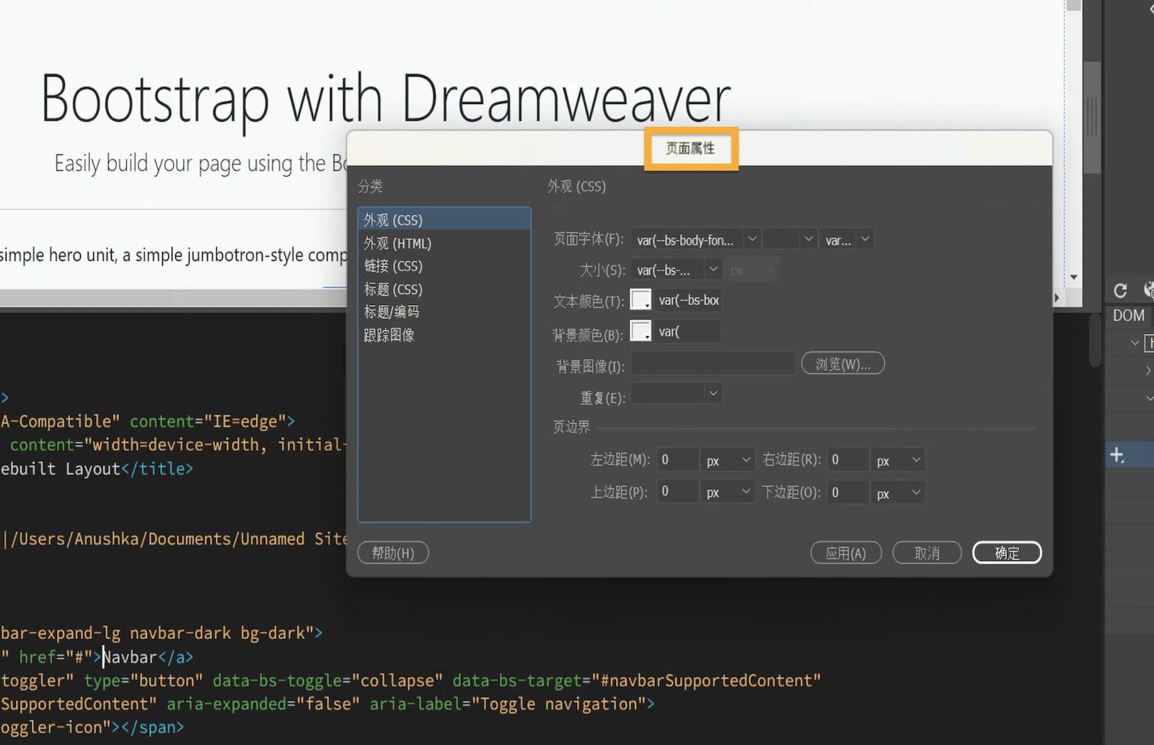This screenshot has height=745, width=1154.
Task: Click the 上边距 top margin value field
Action: [x=677, y=493]
